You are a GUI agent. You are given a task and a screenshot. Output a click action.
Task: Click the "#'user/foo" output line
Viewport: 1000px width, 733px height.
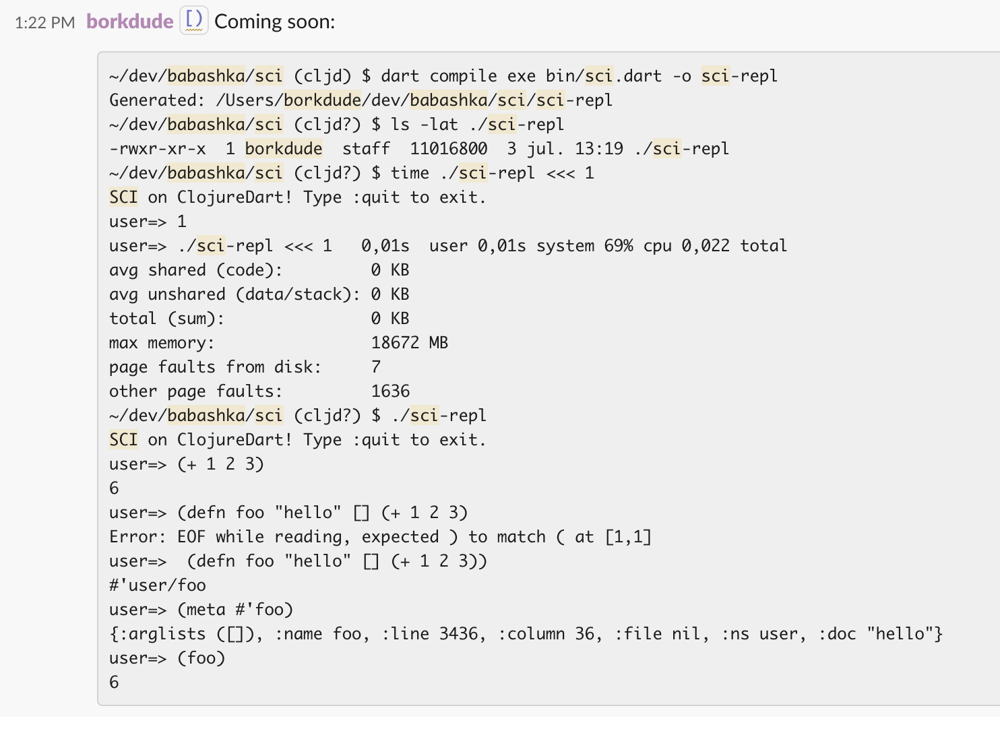(x=158, y=585)
